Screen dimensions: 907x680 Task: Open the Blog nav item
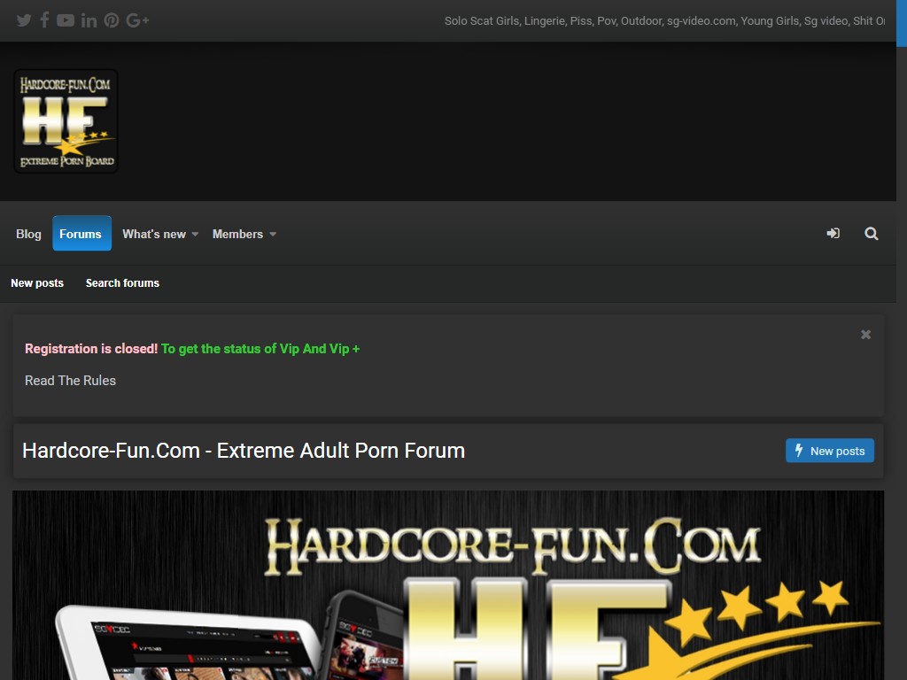point(28,234)
